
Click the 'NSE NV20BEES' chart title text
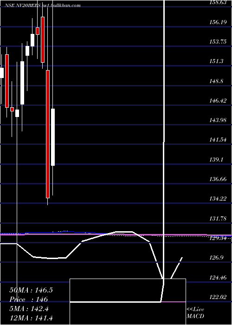click(x=23, y=6)
